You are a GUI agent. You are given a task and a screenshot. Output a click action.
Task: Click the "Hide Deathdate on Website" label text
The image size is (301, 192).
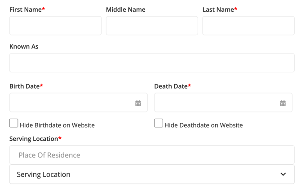pos(204,125)
